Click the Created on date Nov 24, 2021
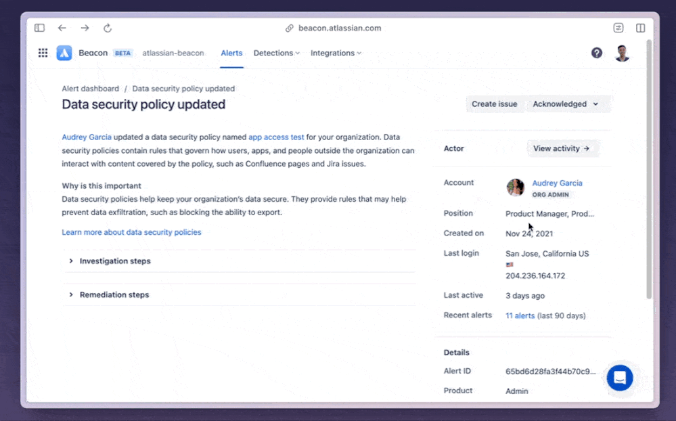This screenshot has width=676, height=421. click(x=529, y=234)
